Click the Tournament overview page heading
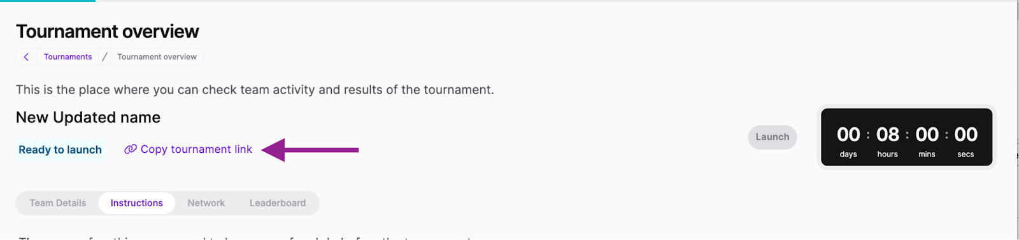The image size is (1019, 240). click(108, 31)
